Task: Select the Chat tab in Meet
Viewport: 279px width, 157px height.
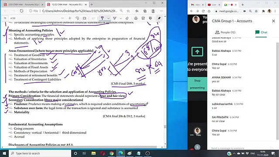Action: [261, 32]
